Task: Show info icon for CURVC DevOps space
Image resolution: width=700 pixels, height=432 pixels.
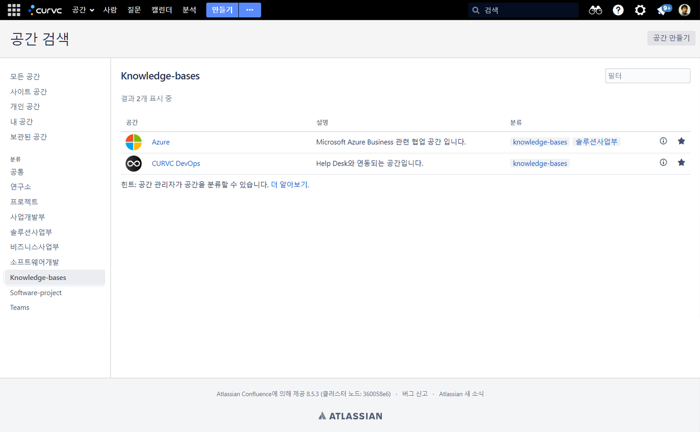Action: (663, 162)
